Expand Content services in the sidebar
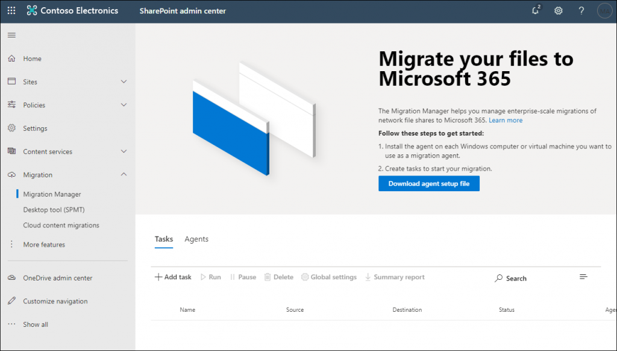Screen dimensions: 617x351 click(x=124, y=151)
